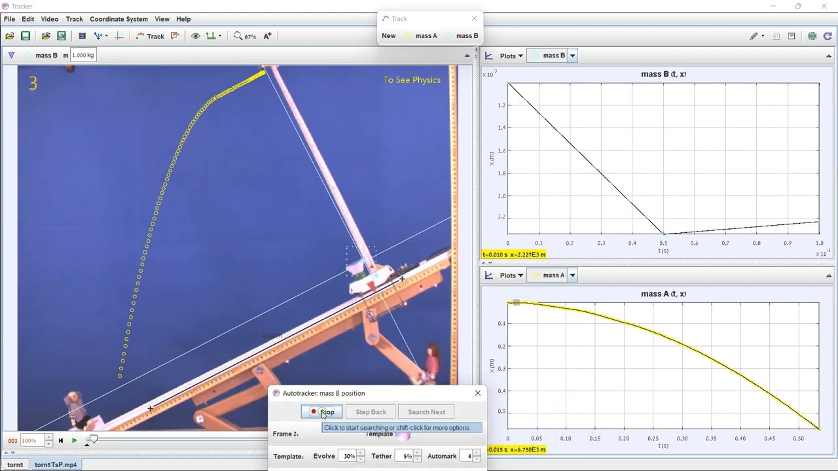Click purple triangle track selector icon
Viewport: 838px width, 471px height.
point(11,56)
